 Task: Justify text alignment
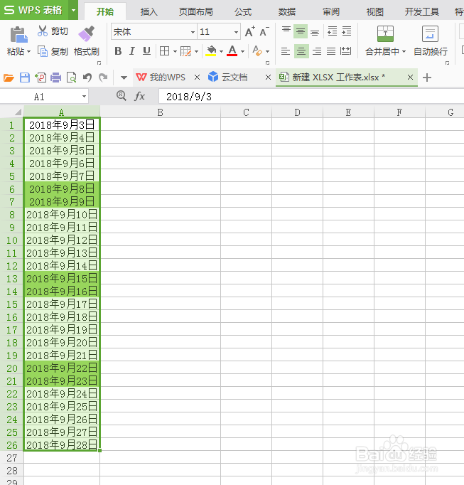[331, 51]
